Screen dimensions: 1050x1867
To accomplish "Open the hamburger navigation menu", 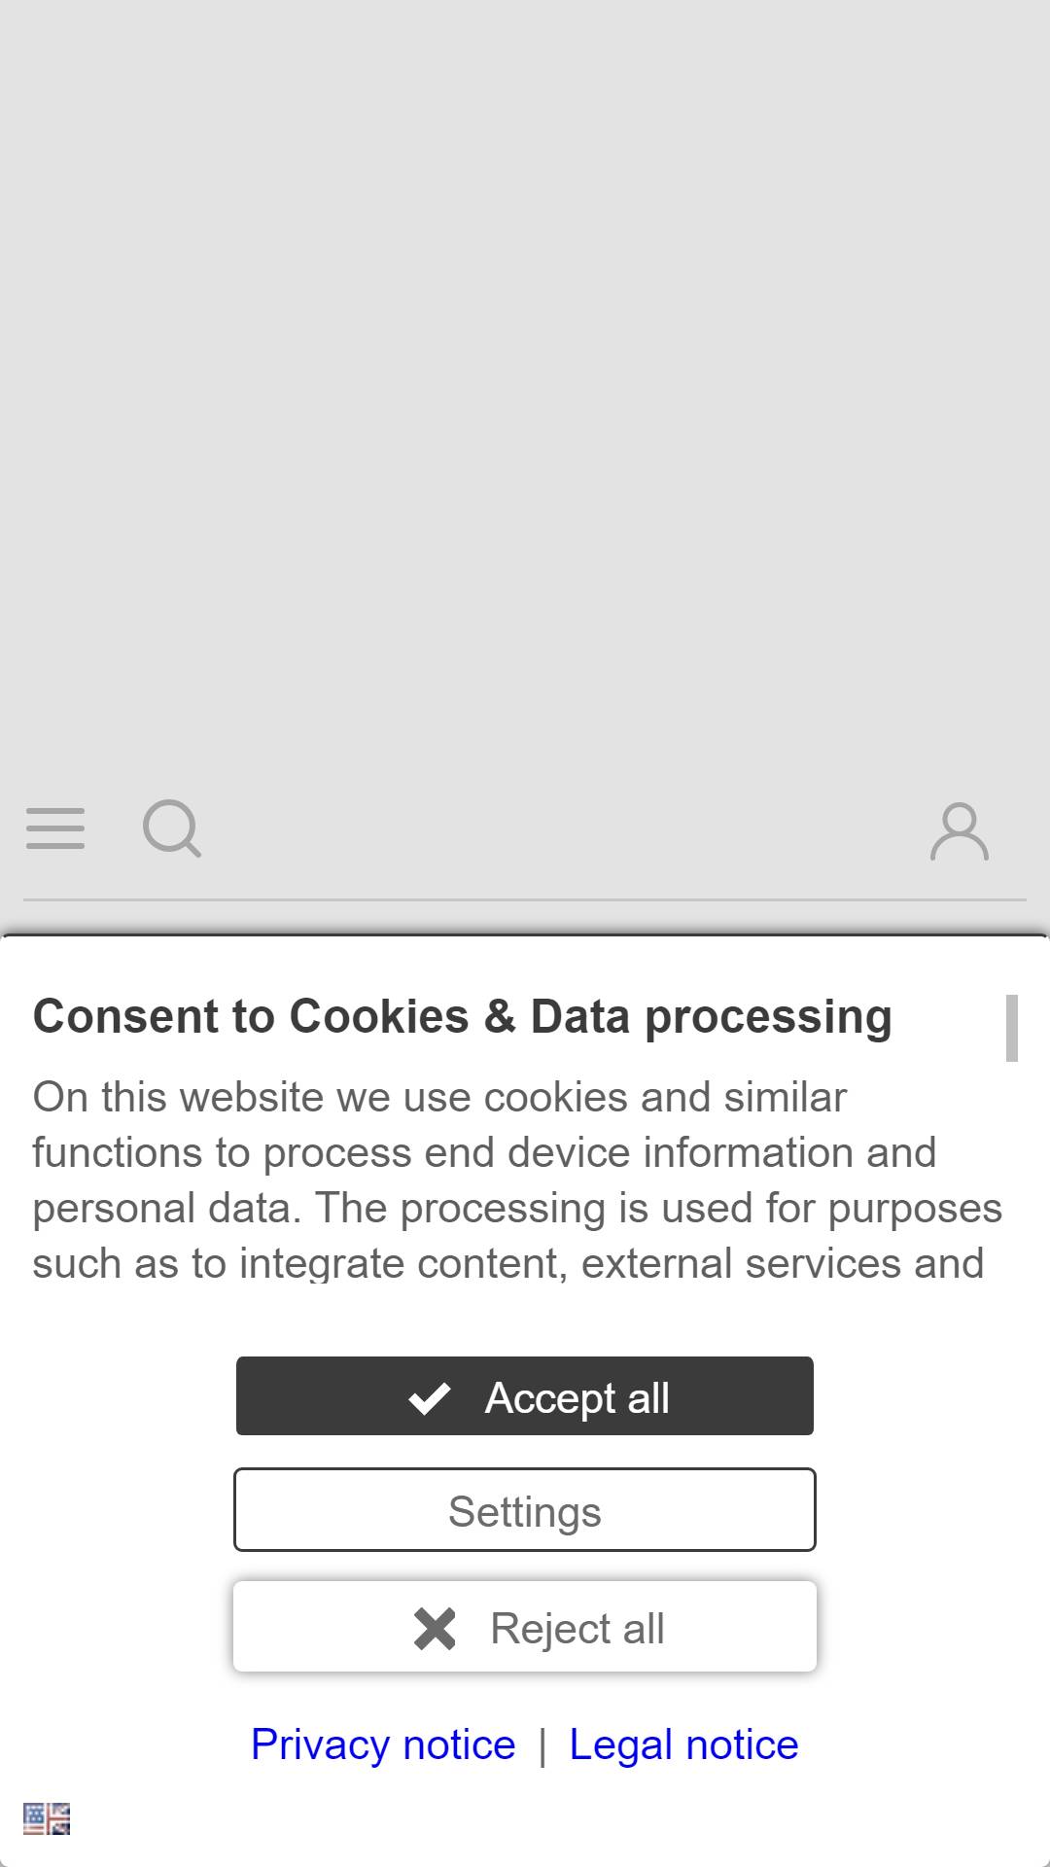I will [x=55, y=828].
